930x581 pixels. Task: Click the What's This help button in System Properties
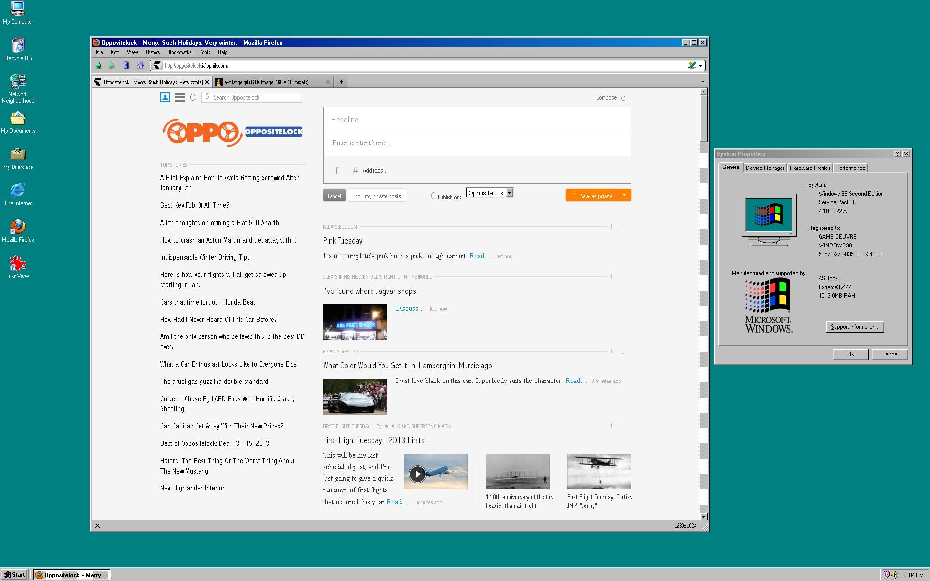pos(897,154)
